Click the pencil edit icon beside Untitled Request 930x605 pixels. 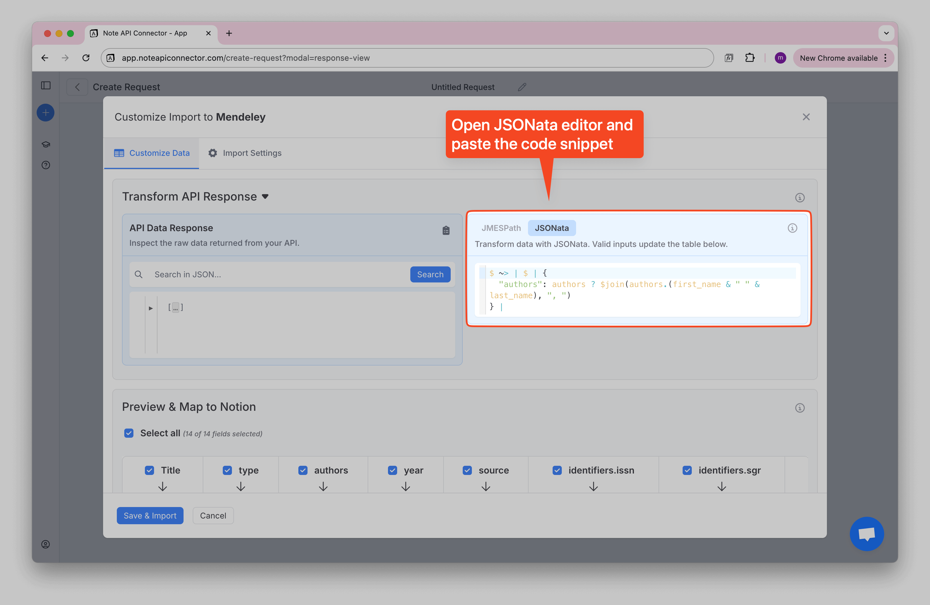pyautogui.click(x=522, y=87)
